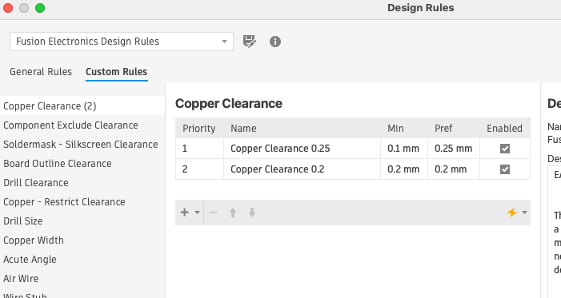Select the rule name 'Copper Clearance 0.2'
The height and width of the screenshot is (298, 561).
click(x=277, y=169)
